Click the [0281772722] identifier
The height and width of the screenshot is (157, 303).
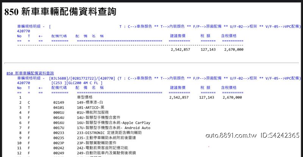83,78
